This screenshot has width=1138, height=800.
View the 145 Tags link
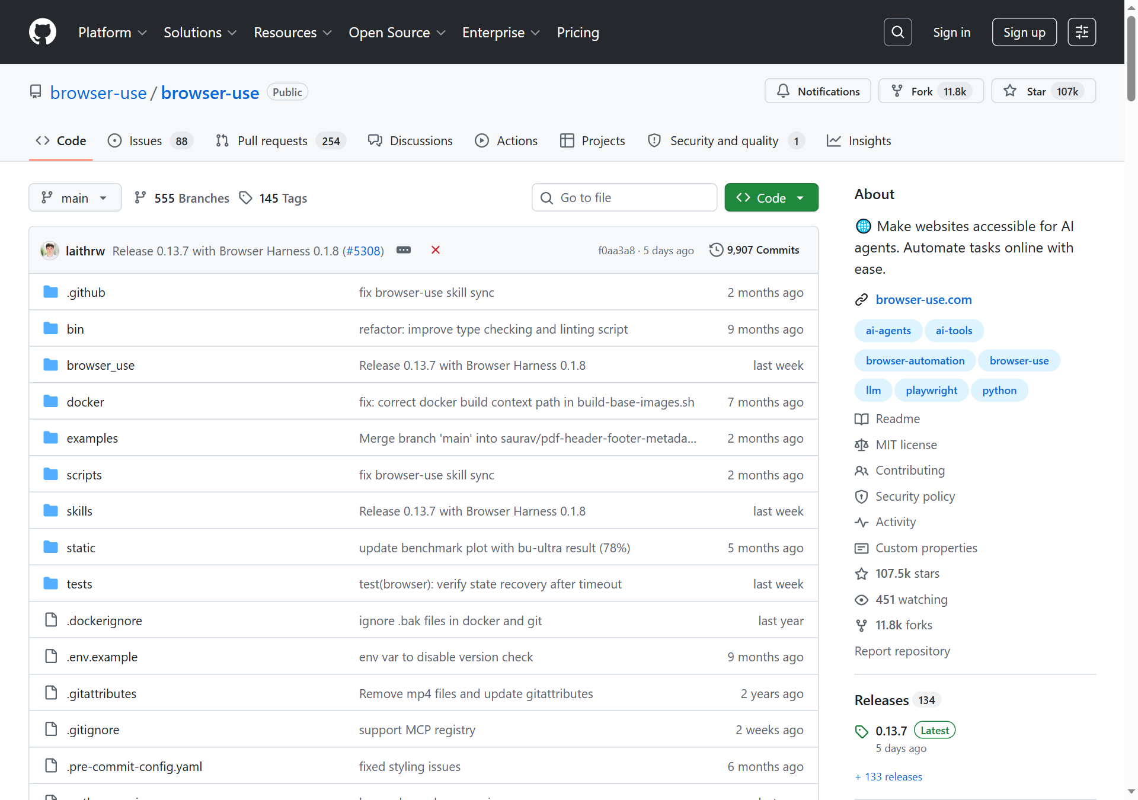[273, 198]
